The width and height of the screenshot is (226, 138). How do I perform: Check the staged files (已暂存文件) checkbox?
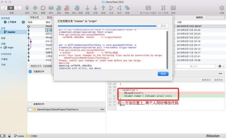30,71
